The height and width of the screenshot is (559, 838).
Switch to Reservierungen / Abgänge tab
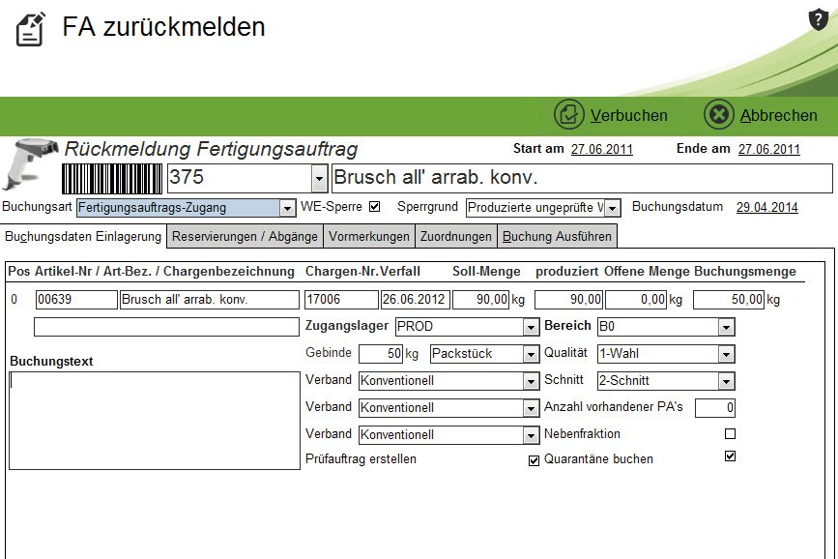point(245,236)
